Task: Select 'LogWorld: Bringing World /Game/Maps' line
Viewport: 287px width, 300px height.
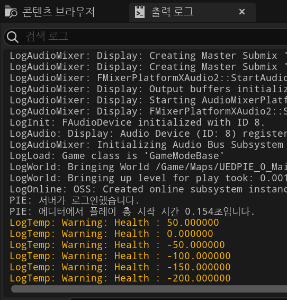Action: pyautogui.click(x=148, y=167)
